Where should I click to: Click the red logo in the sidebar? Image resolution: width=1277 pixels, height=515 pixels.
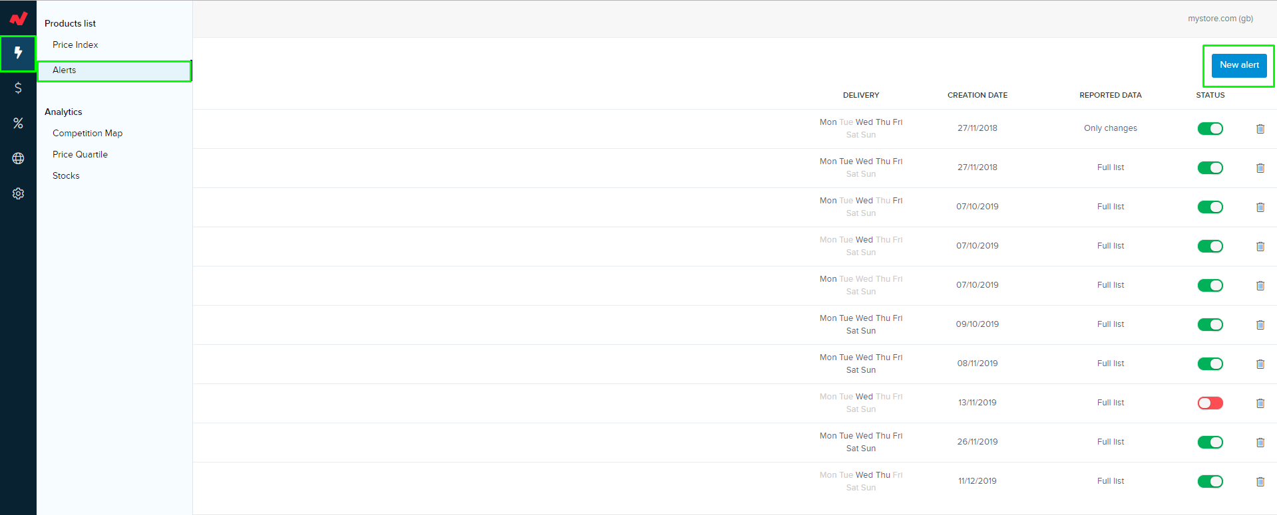(x=19, y=18)
